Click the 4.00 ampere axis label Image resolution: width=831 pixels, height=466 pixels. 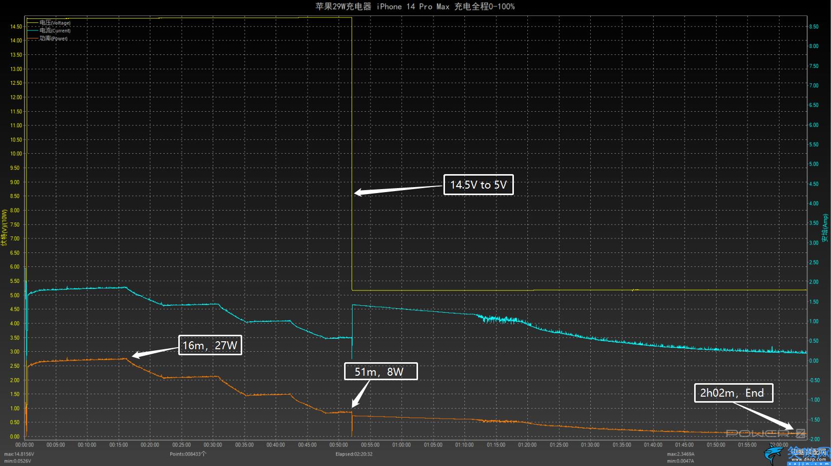click(x=814, y=204)
